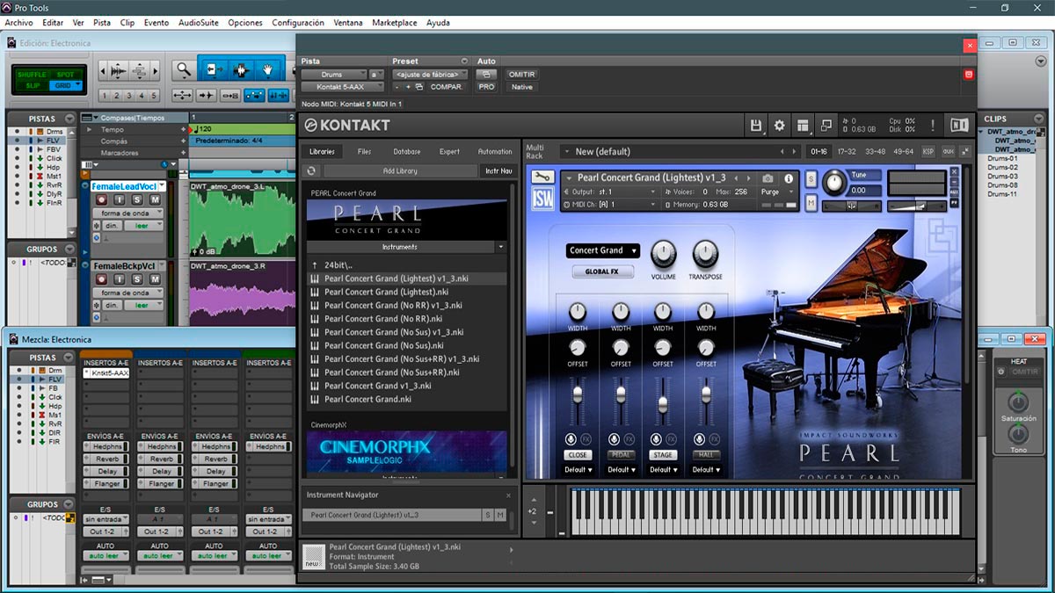Select Drums-03 in the Clips list

1002,177
